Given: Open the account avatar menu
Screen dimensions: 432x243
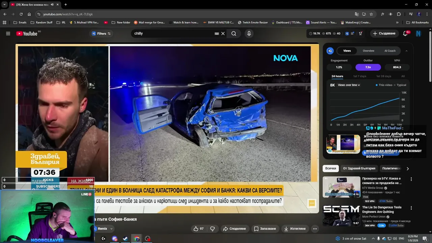Looking at the screenshot, I should [418, 33].
